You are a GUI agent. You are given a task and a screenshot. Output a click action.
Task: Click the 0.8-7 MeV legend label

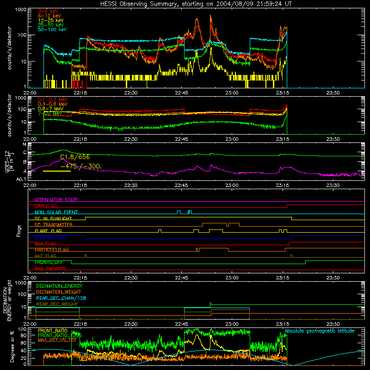coord(50,109)
